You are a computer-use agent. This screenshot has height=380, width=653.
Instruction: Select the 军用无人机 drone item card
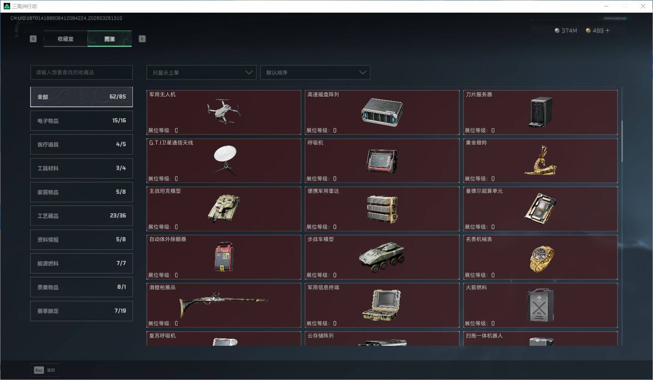pos(224,113)
